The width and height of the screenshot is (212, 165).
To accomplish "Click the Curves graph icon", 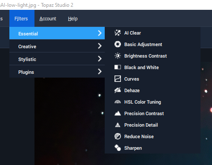I will (117, 79).
